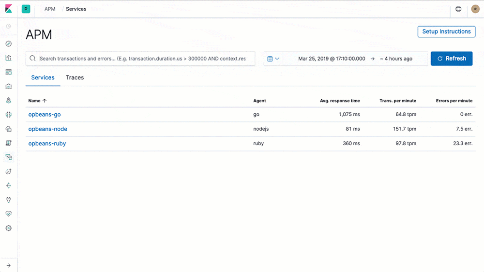Open the calendar quick date menu
Viewport: 484px width, 272px height.
point(273,59)
